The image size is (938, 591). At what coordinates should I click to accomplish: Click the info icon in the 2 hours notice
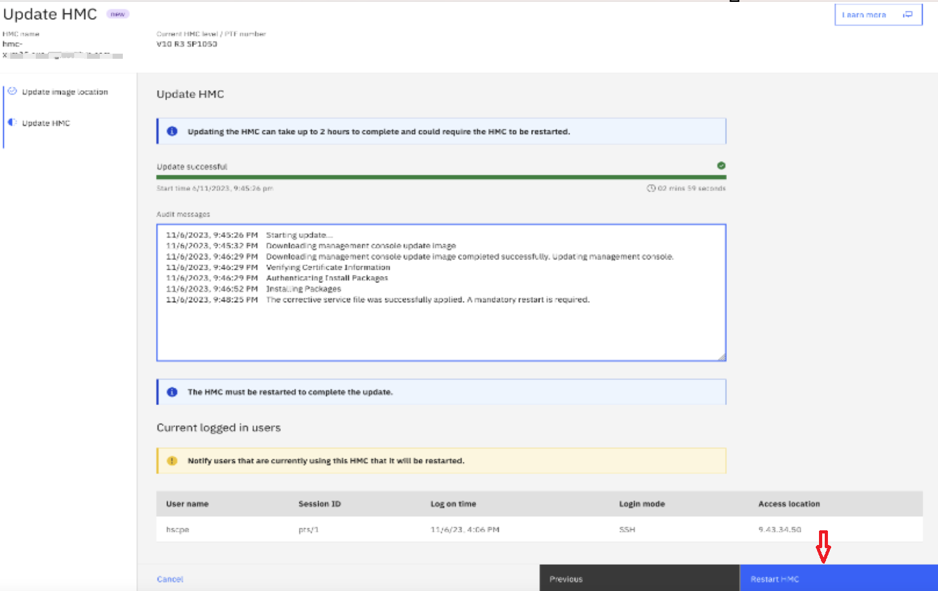(x=172, y=131)
